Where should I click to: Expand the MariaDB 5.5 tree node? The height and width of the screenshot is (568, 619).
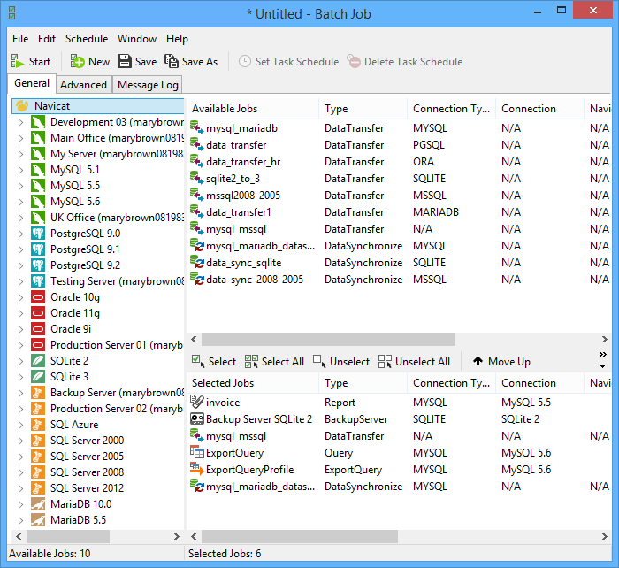(20, 520)
